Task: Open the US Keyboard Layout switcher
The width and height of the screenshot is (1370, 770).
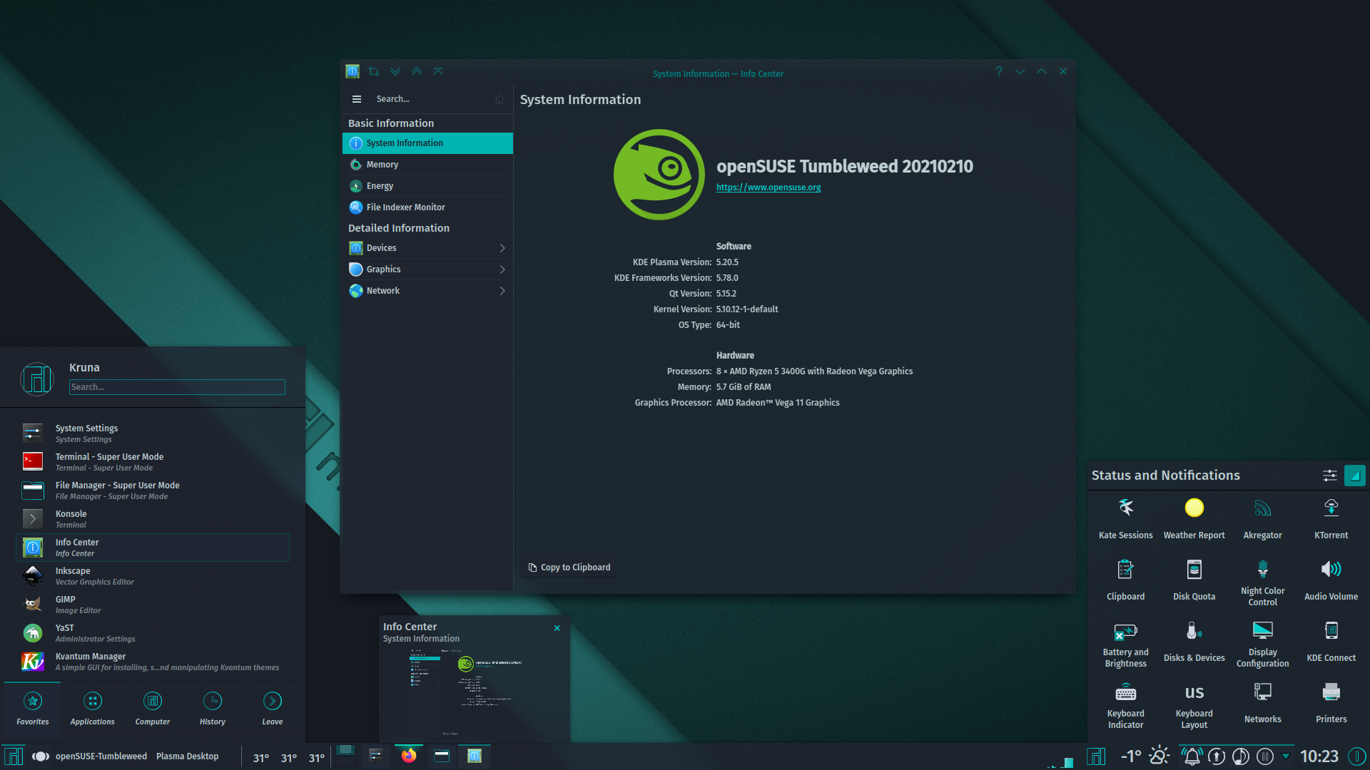Action: tap(1193, 693)
